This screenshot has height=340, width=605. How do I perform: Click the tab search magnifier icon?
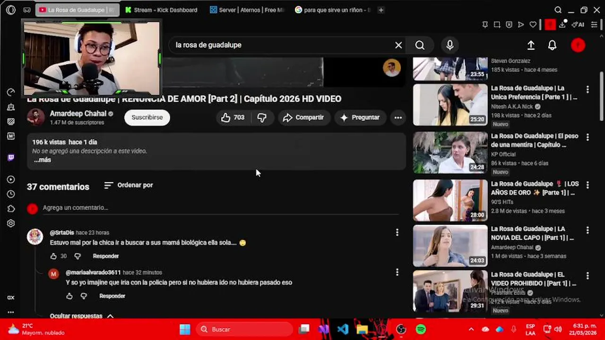coord(558,10)
